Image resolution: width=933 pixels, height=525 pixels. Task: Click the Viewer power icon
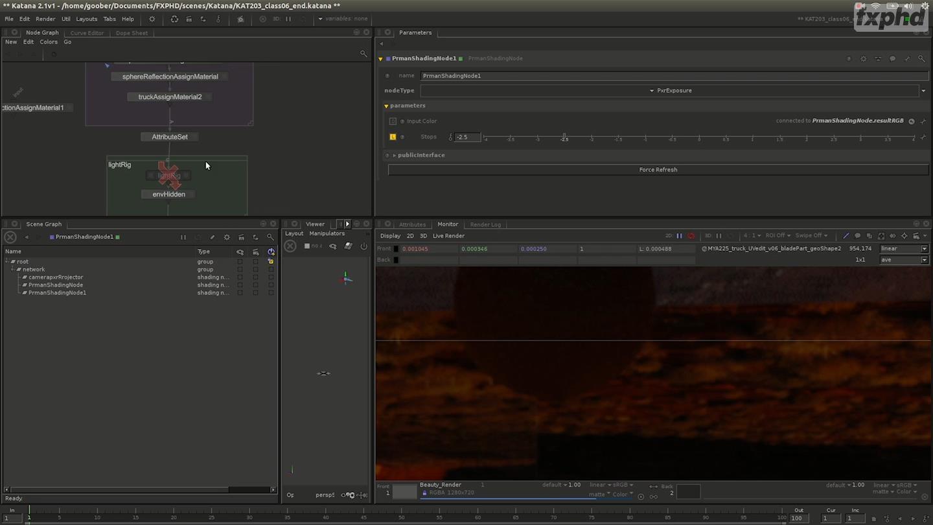pyautogui.click(x=363, y=246)
